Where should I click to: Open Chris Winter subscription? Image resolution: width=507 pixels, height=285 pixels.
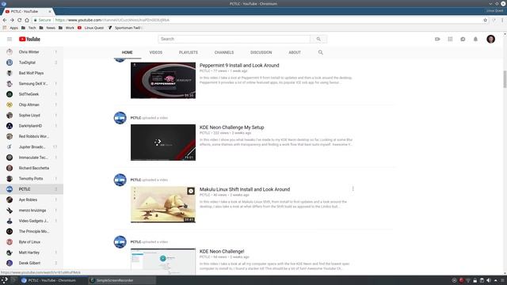pyautogui.click(x=32, y=52)
